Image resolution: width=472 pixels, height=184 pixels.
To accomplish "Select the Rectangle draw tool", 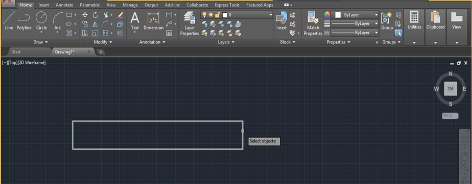I will tap(69, 15).
